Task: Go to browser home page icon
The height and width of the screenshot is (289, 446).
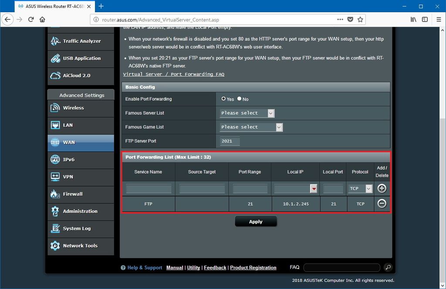Action: [x=42, y=19]
